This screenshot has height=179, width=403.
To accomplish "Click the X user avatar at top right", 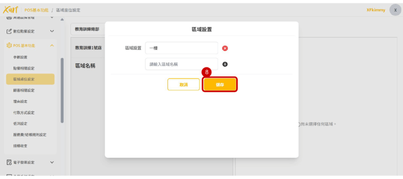I will (x=395, y=10).
